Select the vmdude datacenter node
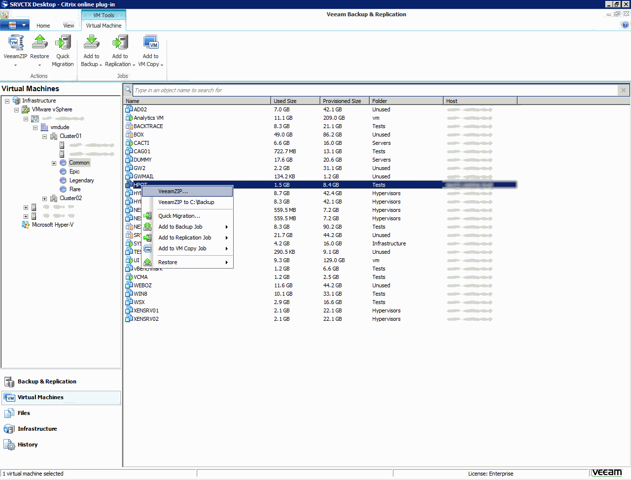Screen dimensions: 631x480 pos(60,127)
